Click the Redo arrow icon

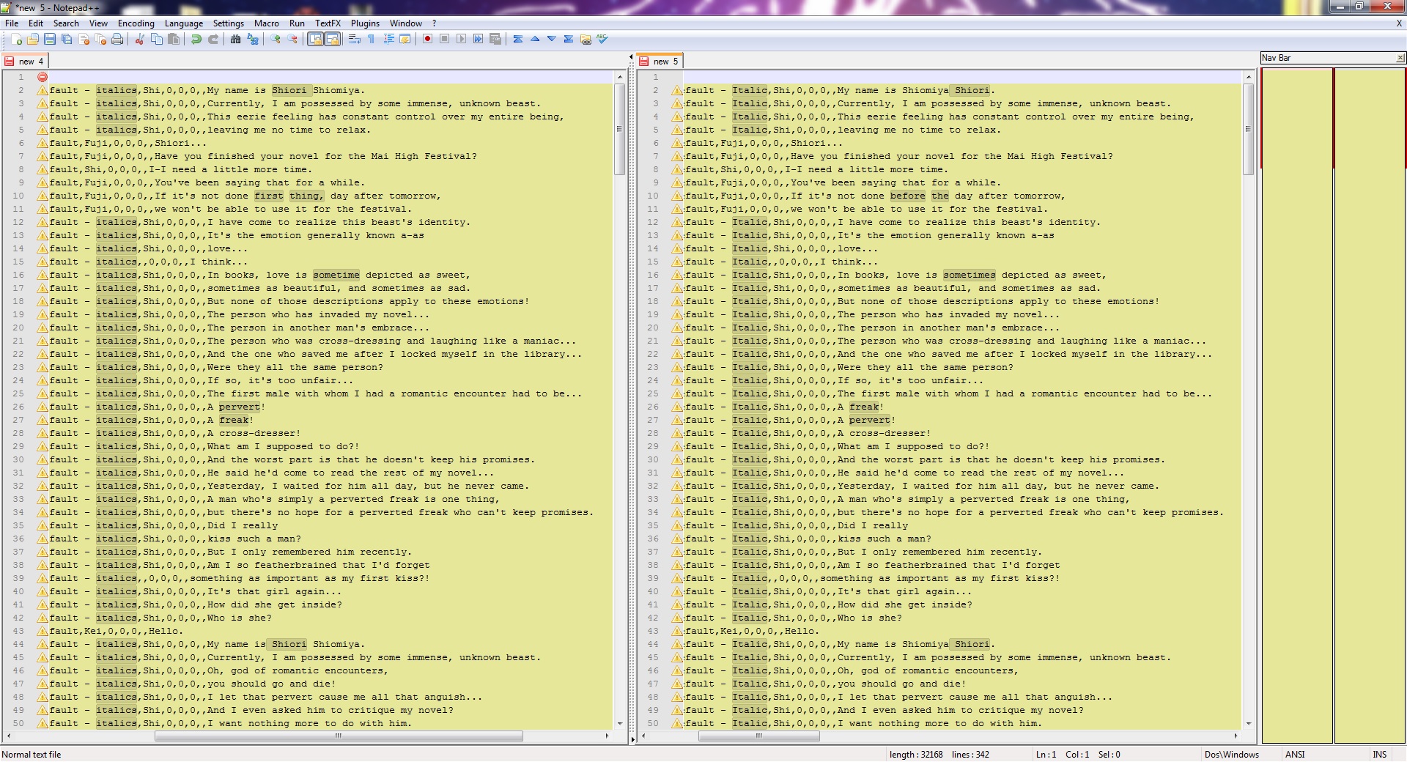[x=213, y=39]
